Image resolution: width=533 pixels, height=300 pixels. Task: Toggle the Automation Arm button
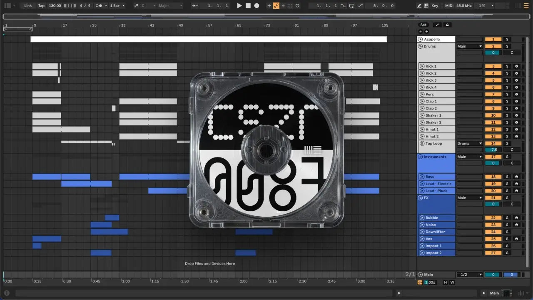coord(276,6)
